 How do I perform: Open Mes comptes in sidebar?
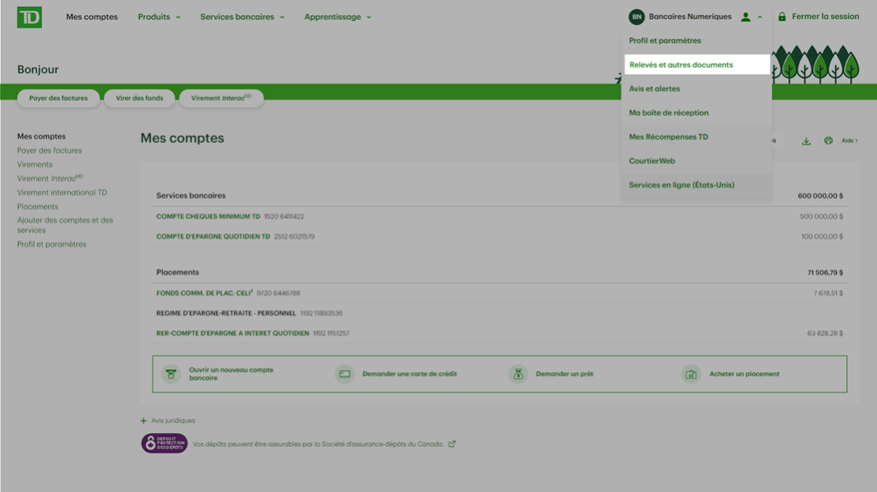pyautogui.click(x=41, y=137)
